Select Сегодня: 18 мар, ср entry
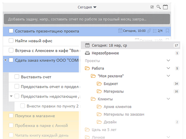Image resolution: width=186 pixels, height=139 pixels. coord(131,45)
